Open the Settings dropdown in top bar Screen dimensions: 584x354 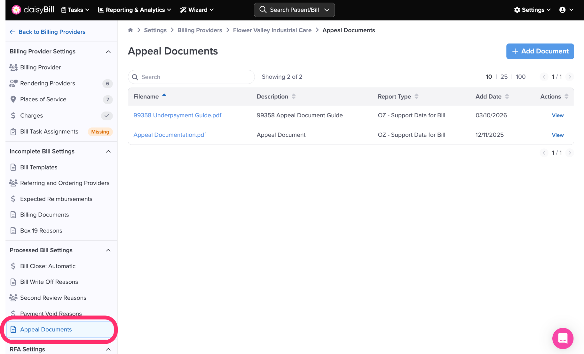pos(532,10)
